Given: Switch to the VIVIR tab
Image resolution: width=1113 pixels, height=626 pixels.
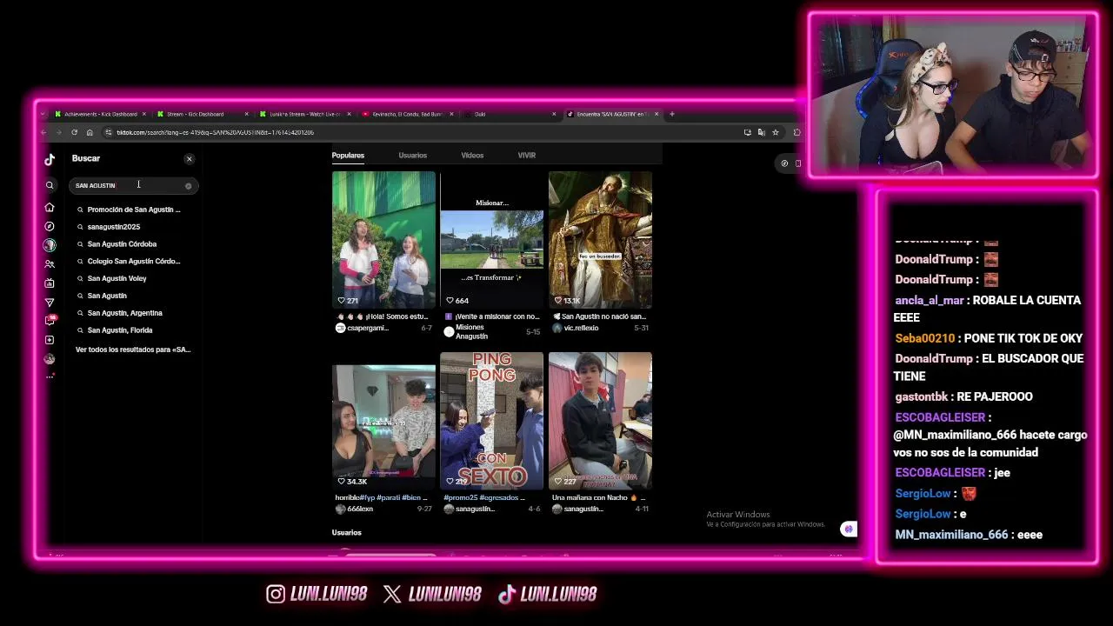Looking at the screenshot, I should click(527, 156).
